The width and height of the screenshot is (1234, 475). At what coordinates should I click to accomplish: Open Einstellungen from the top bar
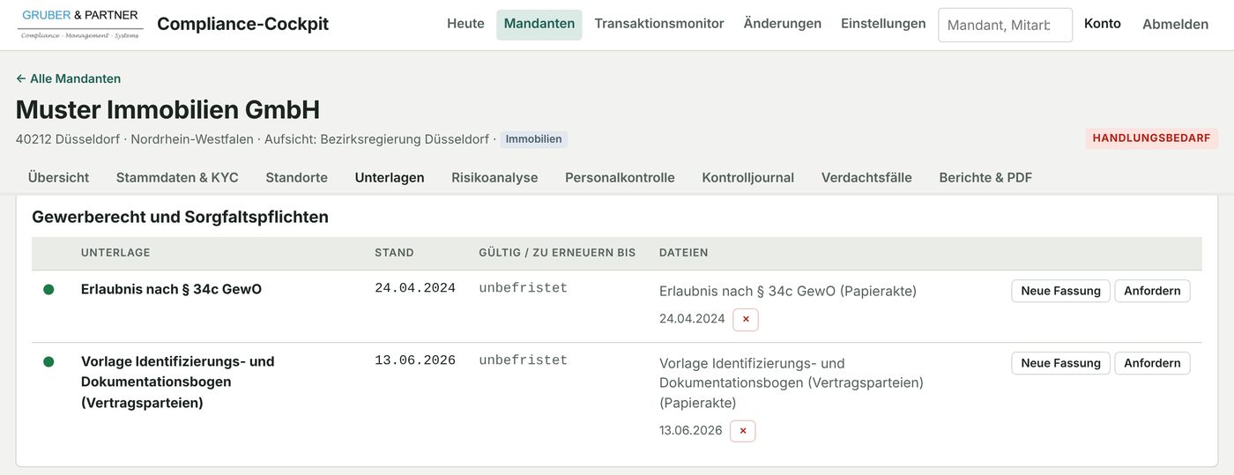click(883, 24)
